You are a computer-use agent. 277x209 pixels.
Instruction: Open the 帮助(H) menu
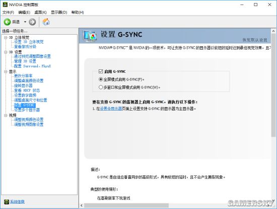(78, 13)
